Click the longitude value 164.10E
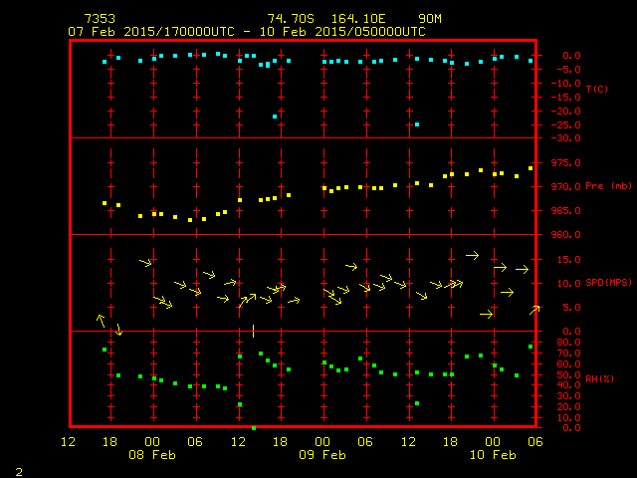This screenshot has width=637, height=478. point(361,19)
